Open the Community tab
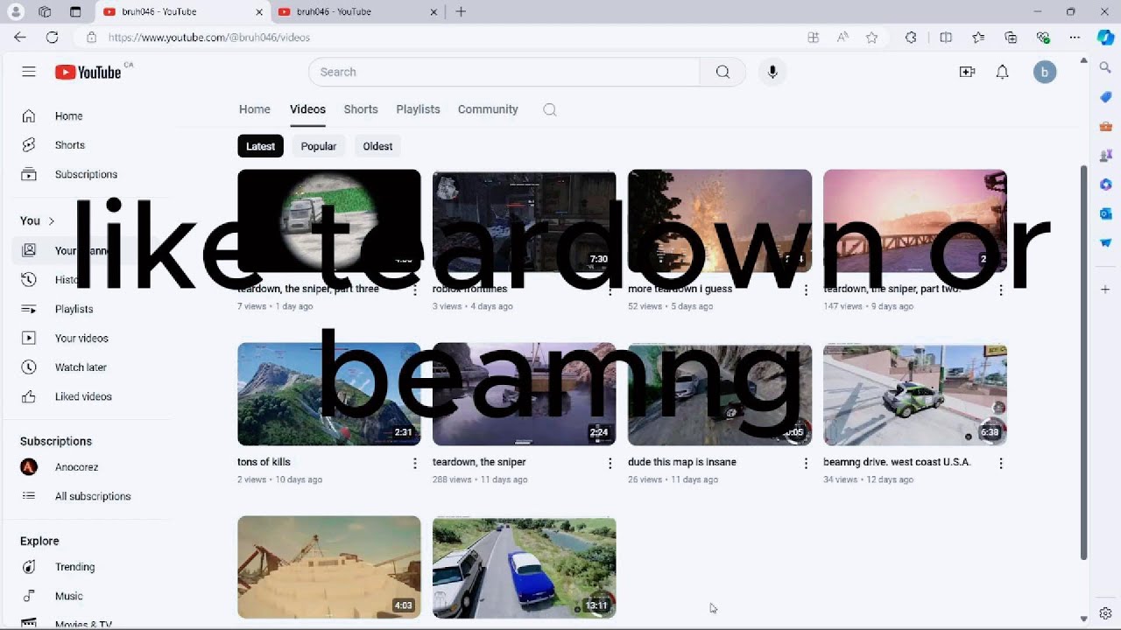This screenshot has width=1121, height=630. (488, 109)
